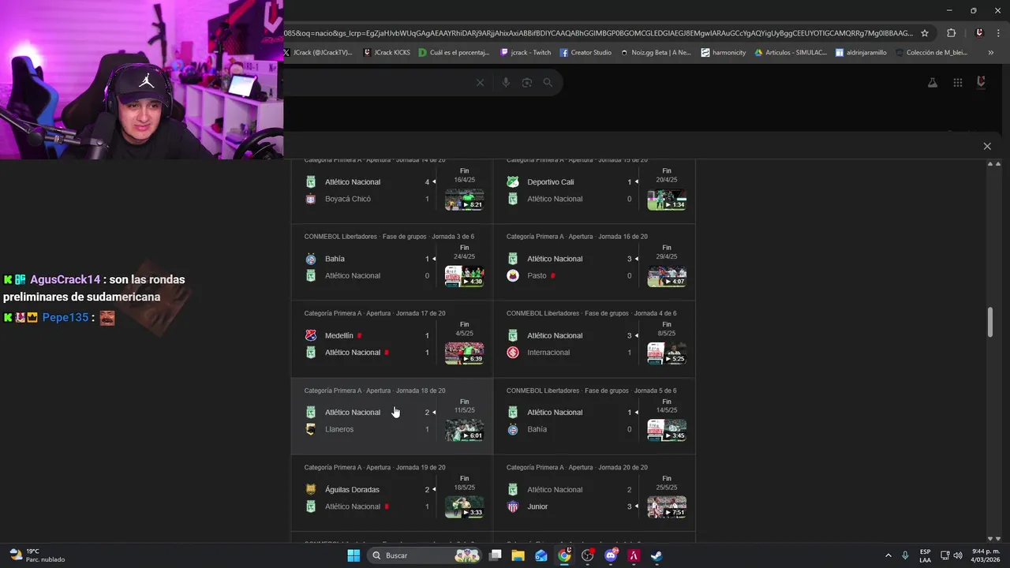Clear the Google search box

pyautogui.click(x=480, y=82)
